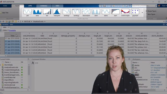Select the histogram plot icon
Viewport: 167px width, 94px height.
point(57,12)
